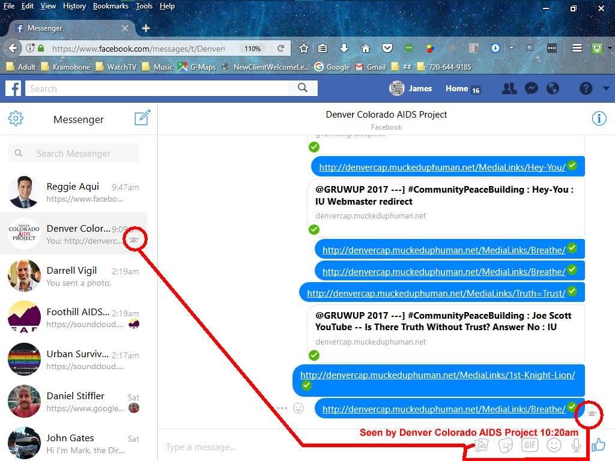
Task: Go back to the previous page
Action: (x=13, y=48)
